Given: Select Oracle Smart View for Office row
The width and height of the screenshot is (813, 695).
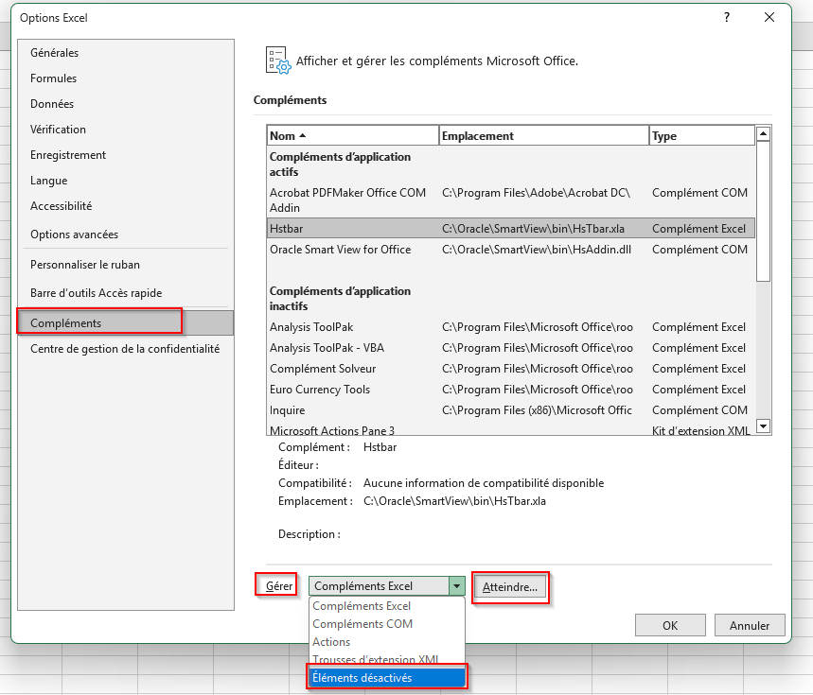Looking at the screenshot, I should [x=340, y=250].
